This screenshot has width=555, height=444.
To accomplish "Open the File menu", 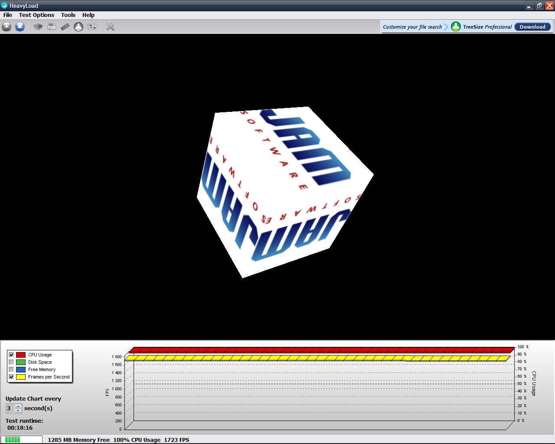I will click(8, 15).
